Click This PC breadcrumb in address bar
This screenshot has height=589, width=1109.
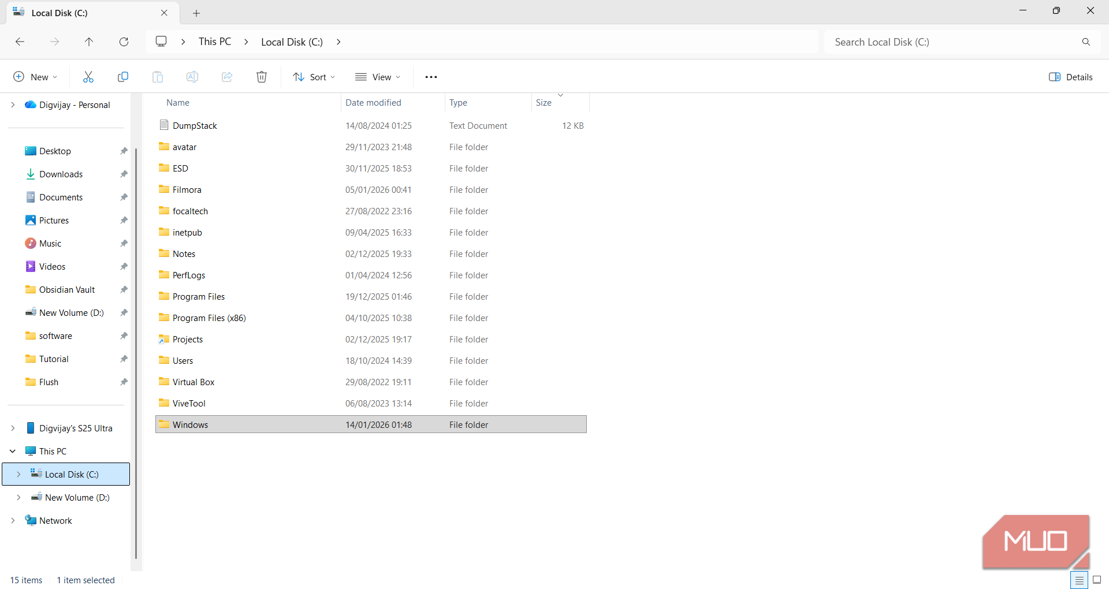tap(215, 42)
